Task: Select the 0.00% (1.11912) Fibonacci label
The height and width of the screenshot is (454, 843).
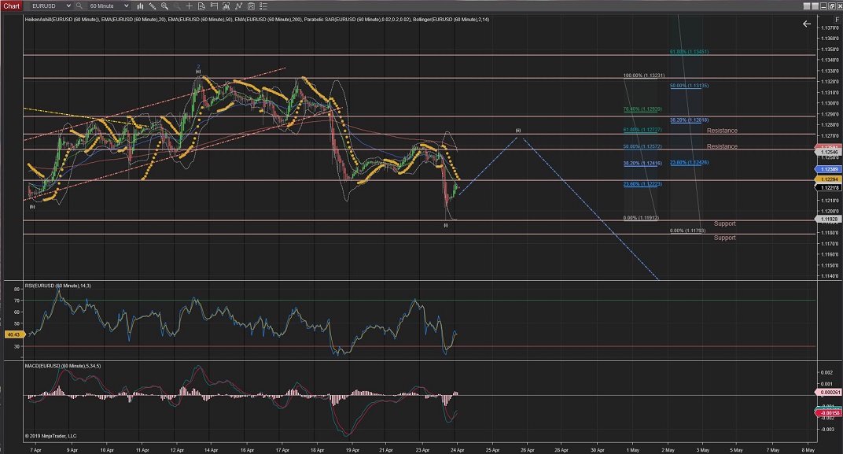Action: point(641,218)
